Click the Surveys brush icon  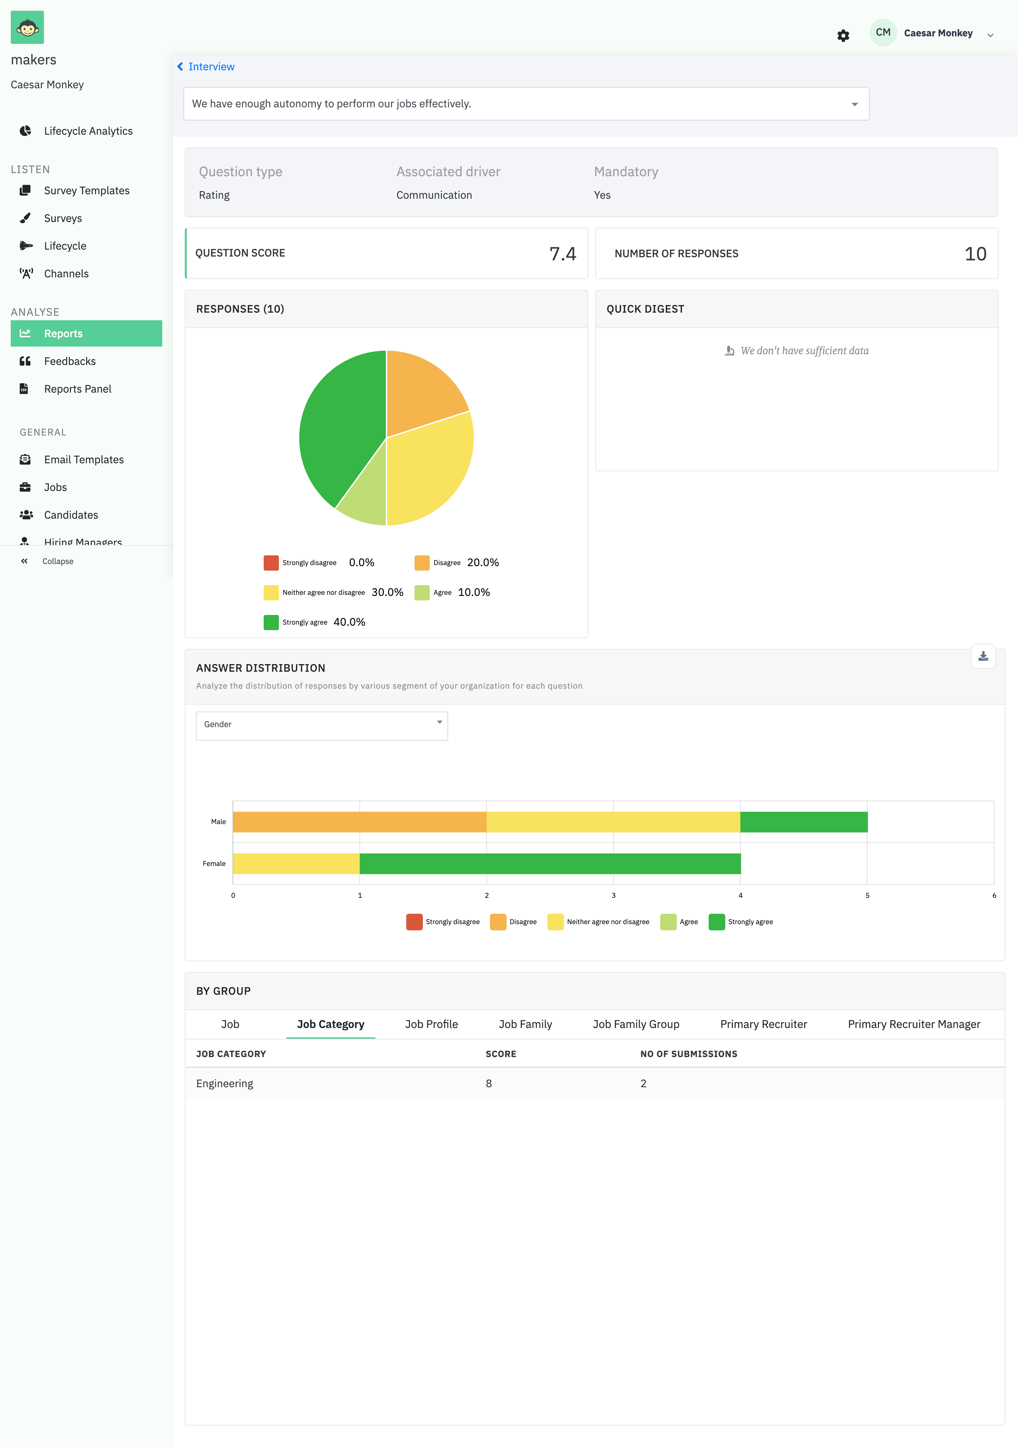[x=25, y=218]
